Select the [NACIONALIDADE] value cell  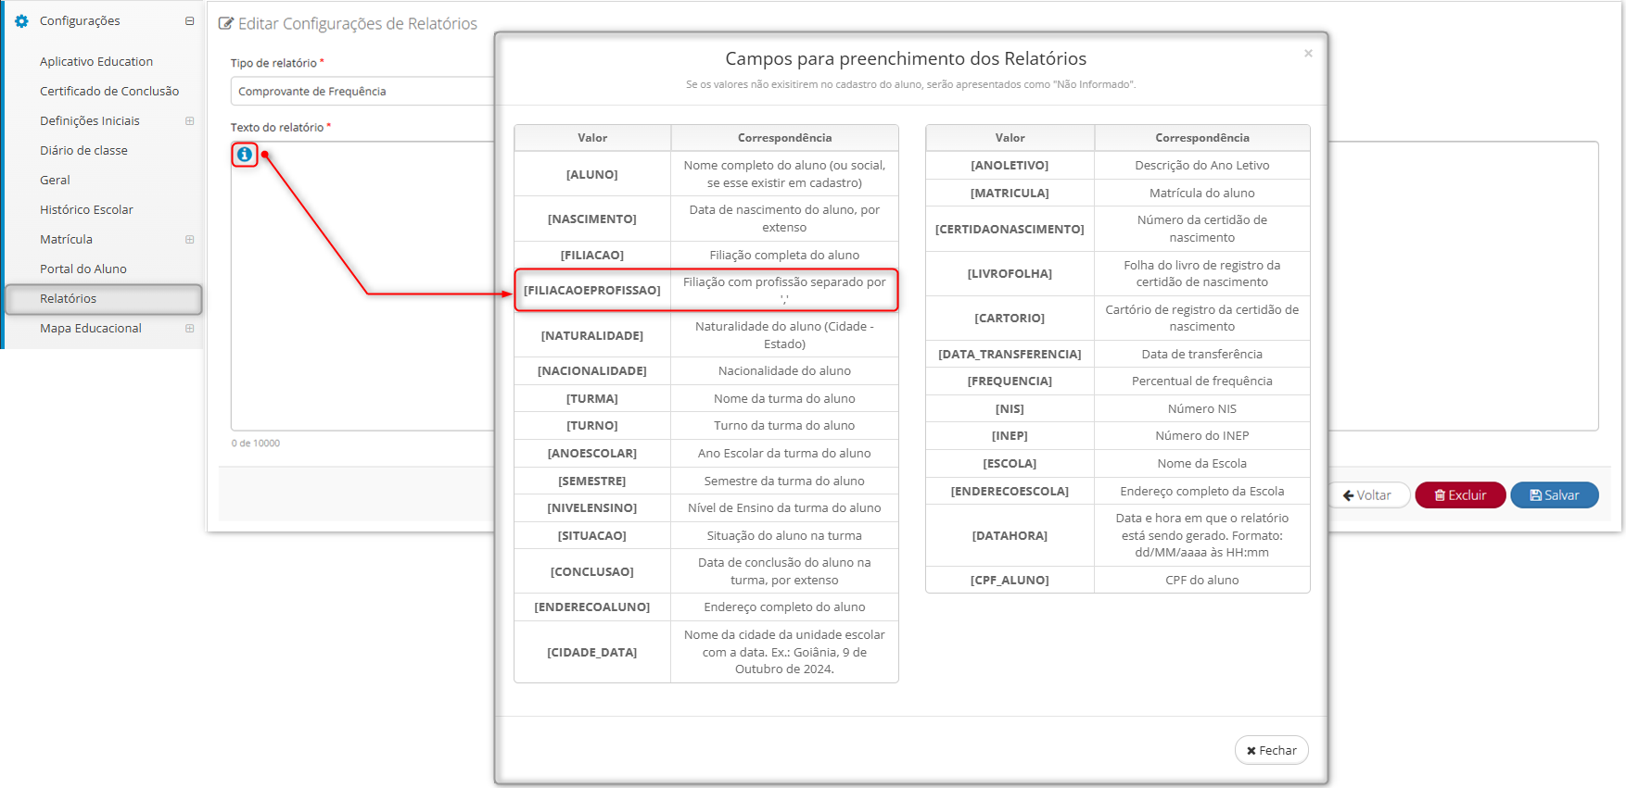tap(592, 370)
